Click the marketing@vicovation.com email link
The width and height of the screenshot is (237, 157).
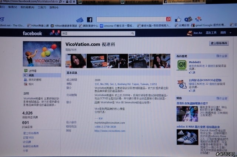coord(110,123)
